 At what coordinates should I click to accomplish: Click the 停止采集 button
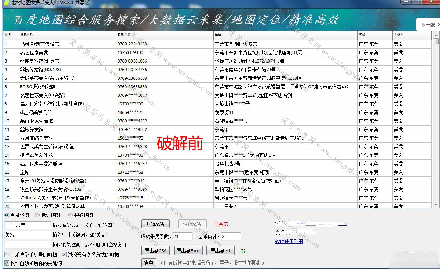coord(192,224)
